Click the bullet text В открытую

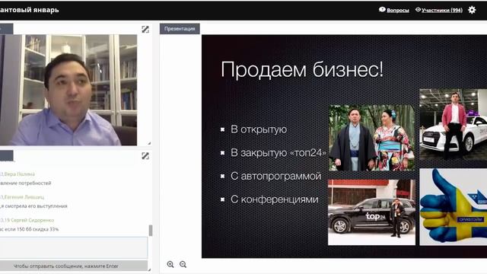(x=259, y=129)
